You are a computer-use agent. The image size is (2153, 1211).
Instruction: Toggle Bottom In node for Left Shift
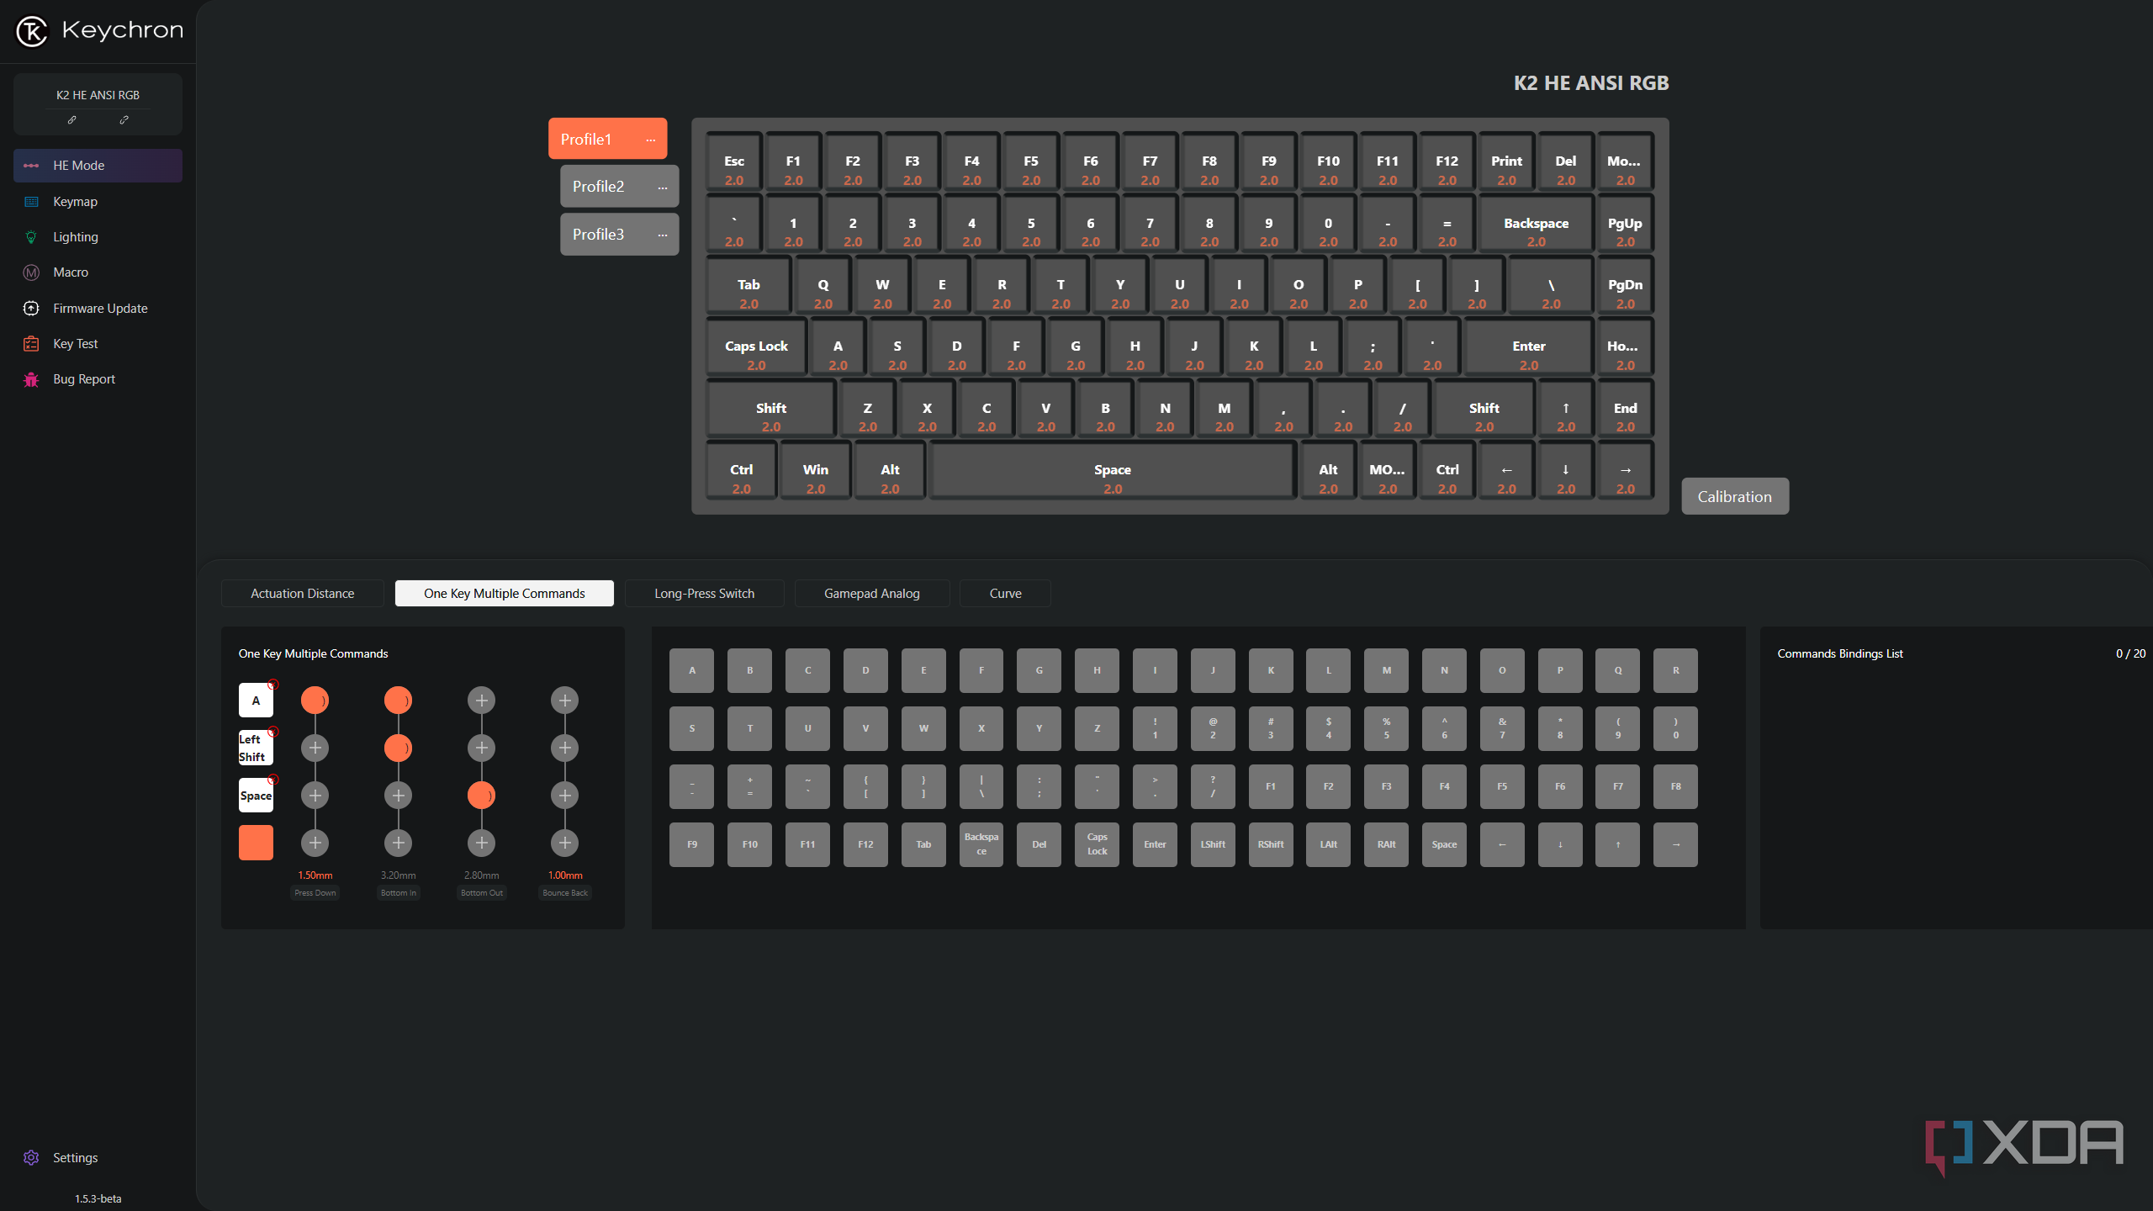pyautogui.click(x=398, y=748)
